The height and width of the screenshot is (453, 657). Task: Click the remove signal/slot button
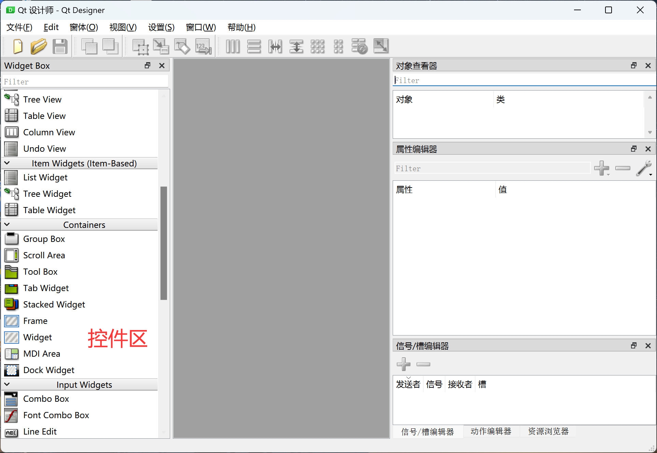click(423, 364)
